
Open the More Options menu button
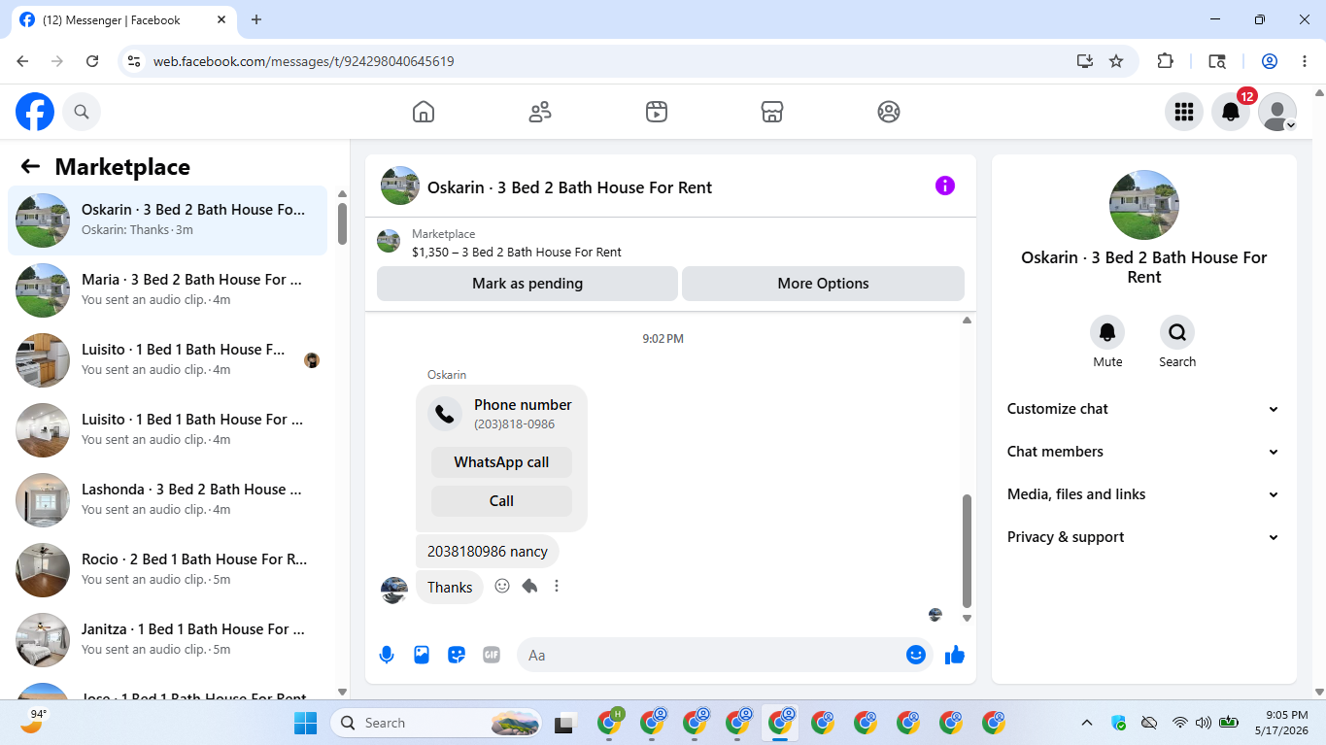click(x=823, y=284)
